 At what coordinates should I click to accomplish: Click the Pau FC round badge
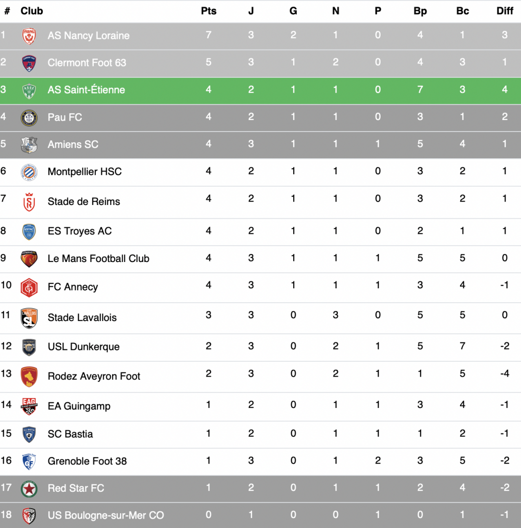coord(29,118)
